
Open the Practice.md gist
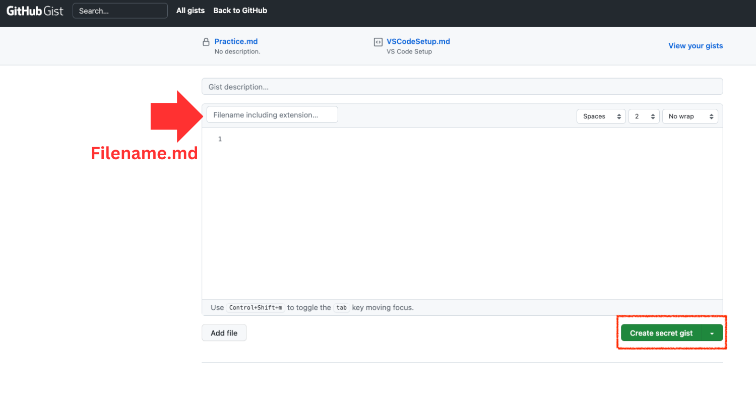tap(236, 41)
